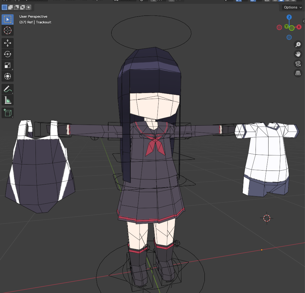Click the unlabeled green gizmo circle
Image resolution: width=305 pixels, height=293 pixels.
click(x=292, y=28)
